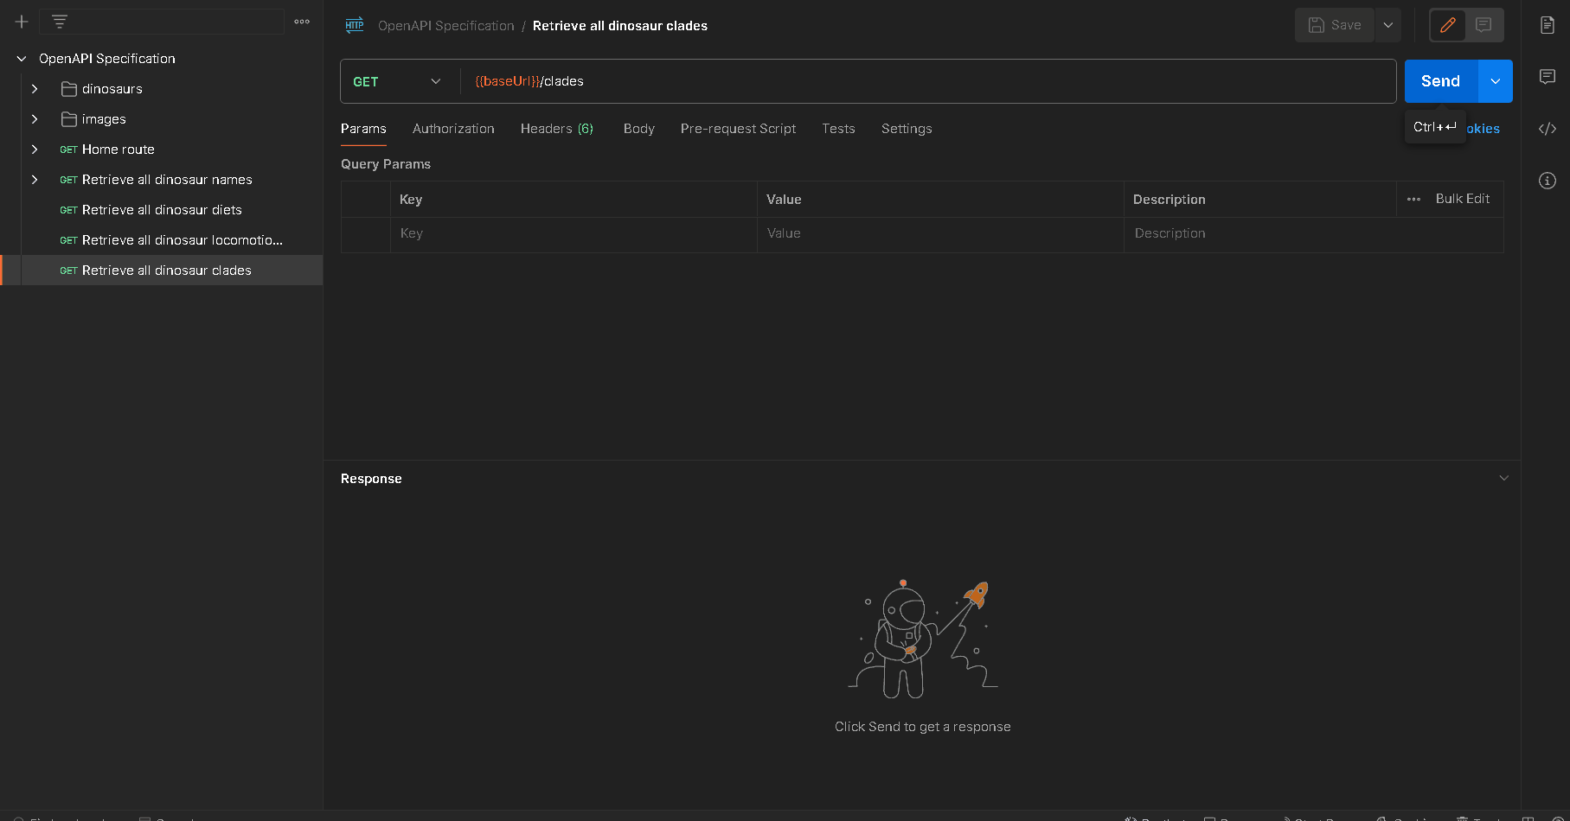Open the code snippet icon
This screenshot has width=1570, height=821.
1548,129
